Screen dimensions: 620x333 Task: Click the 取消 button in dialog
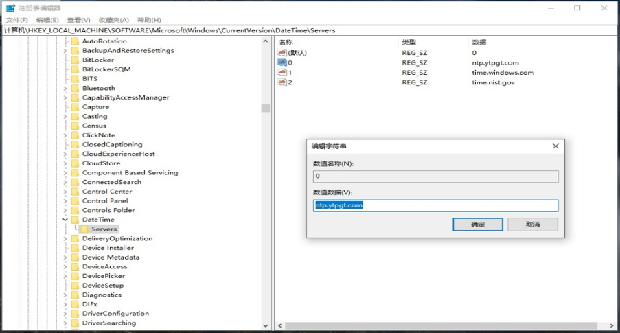[x=533, y=225]
